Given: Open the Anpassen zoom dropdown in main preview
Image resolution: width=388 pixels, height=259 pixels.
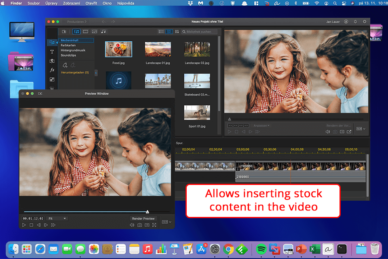Looking at the screenshot, I should (x=261, y=126).
